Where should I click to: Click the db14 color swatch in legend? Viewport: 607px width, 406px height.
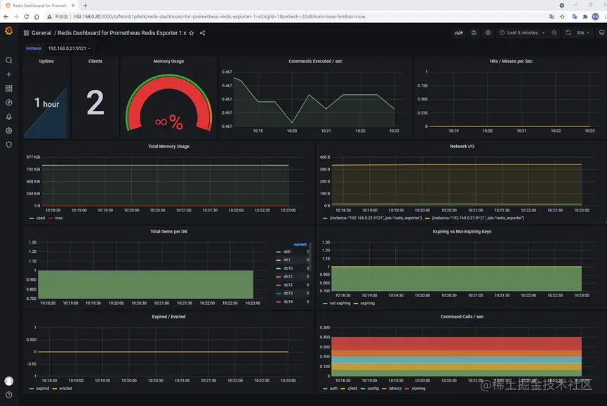279,301
